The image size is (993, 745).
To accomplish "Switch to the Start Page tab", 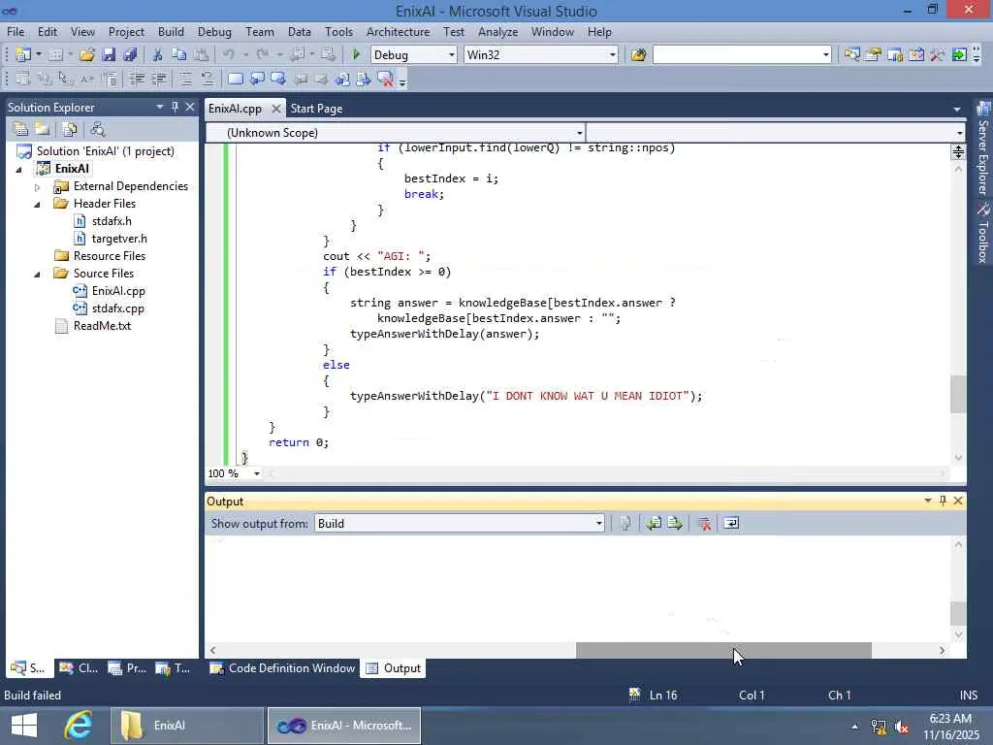I will 316,109.
